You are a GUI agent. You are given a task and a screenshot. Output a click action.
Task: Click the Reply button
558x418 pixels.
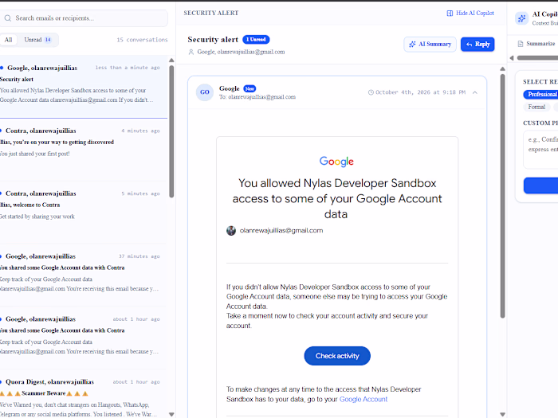point(477,45)
